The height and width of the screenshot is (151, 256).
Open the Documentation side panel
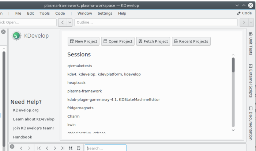251,123
